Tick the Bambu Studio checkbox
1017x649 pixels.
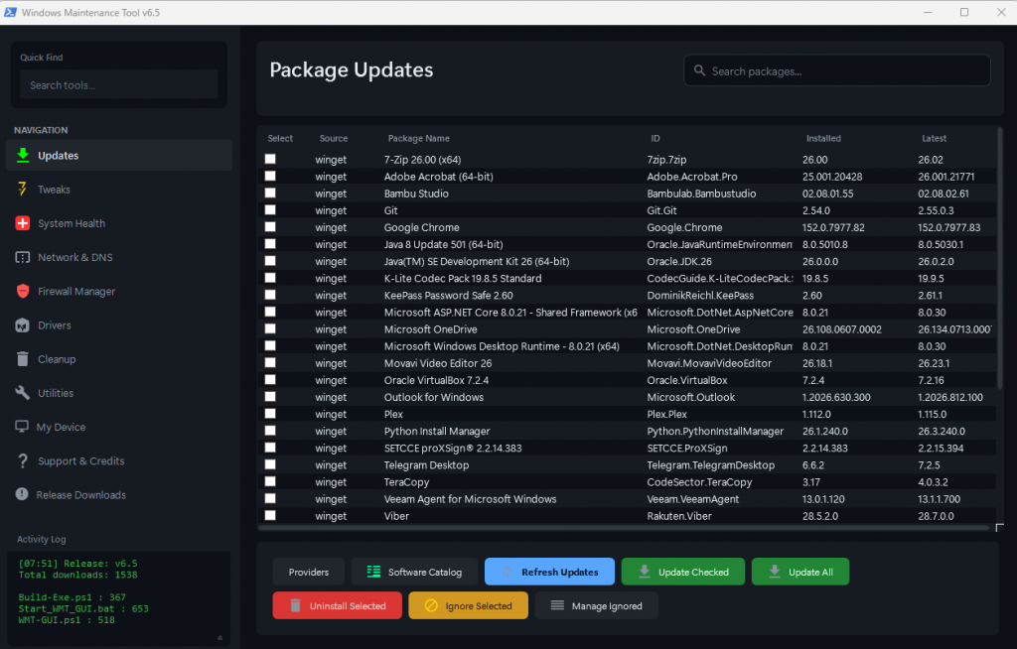point(270,193)
